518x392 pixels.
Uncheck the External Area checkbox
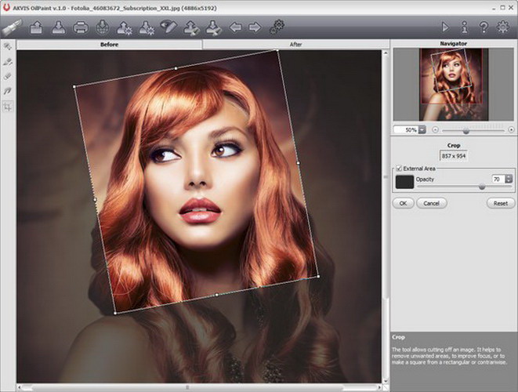[399, 168]
